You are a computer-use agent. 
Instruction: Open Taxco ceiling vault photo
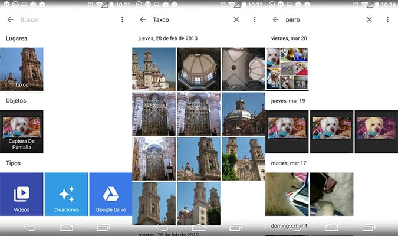[x=244, y=69]
